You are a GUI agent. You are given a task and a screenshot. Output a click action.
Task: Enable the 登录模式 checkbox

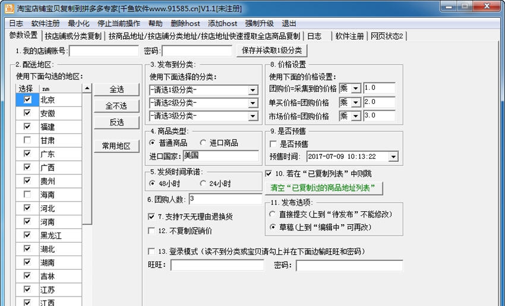151,251
